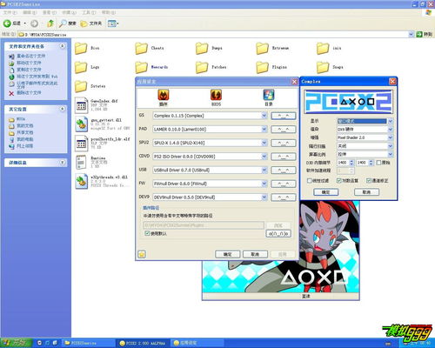
Task: Open the PAD dropdown showing LAMER 0.10.0
Action: click(x=210, y=130)
